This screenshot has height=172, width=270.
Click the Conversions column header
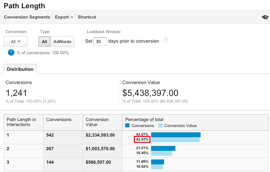click(x=59, y=120)
